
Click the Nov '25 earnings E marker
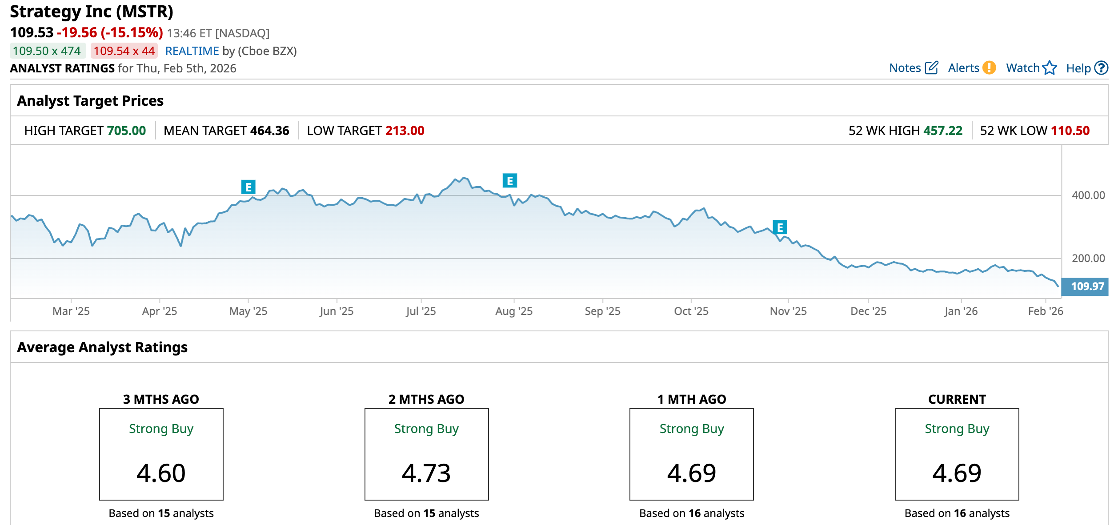pyautogui.click(x=780, y=227)
